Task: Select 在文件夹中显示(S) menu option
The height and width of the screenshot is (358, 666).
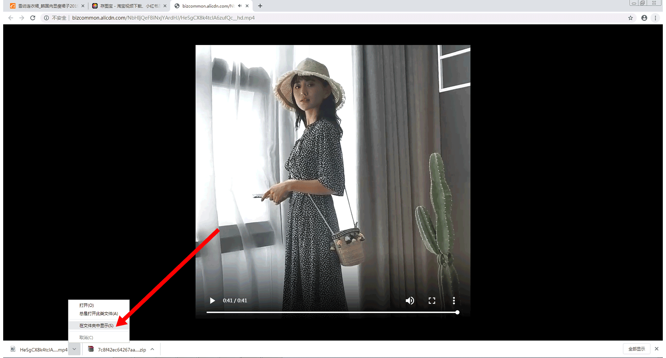Action: [96, 326]
